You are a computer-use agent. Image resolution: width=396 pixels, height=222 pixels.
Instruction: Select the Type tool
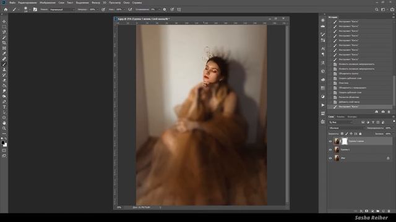click(x=4, y=107)
